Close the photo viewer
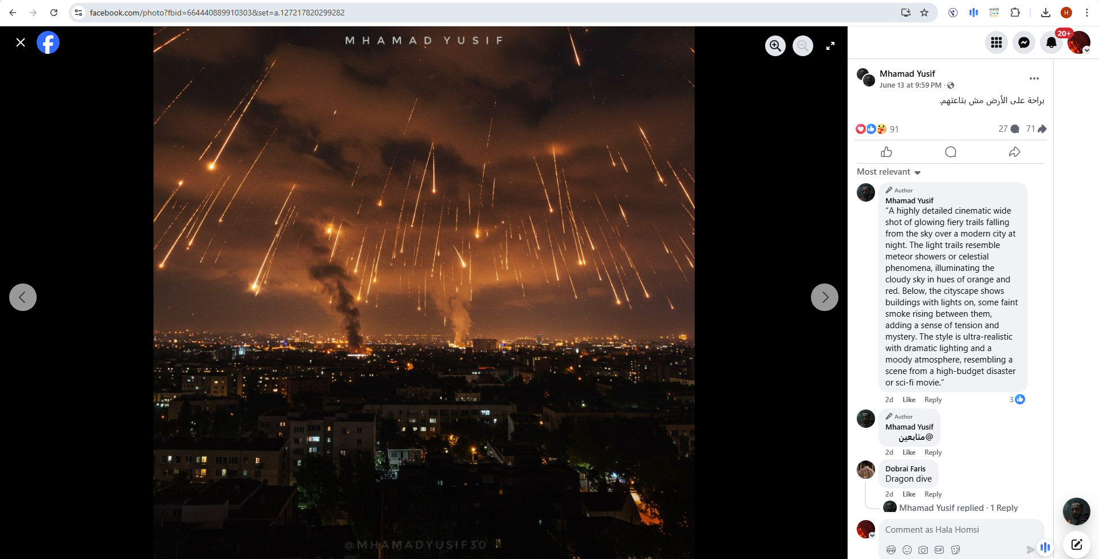 pos(21,42)
